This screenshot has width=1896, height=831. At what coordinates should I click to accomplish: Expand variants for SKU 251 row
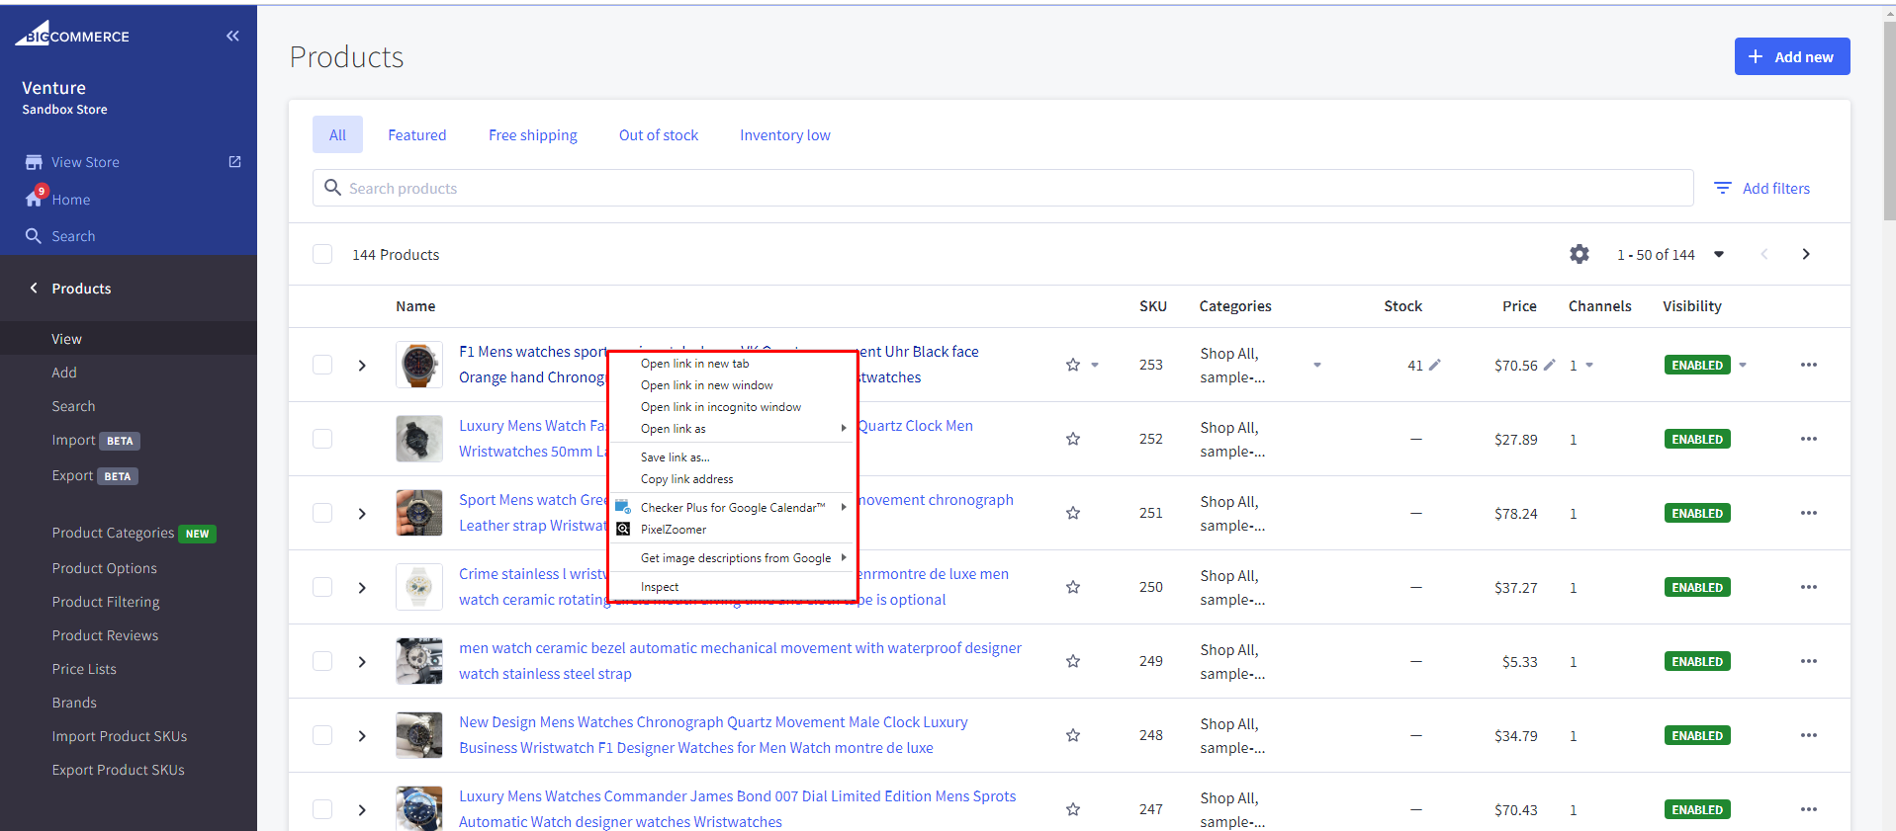362,514
